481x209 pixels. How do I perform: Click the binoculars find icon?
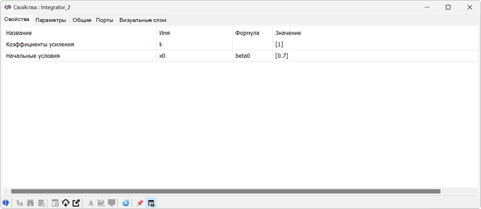pyautogui.click(x=31, y=203)
